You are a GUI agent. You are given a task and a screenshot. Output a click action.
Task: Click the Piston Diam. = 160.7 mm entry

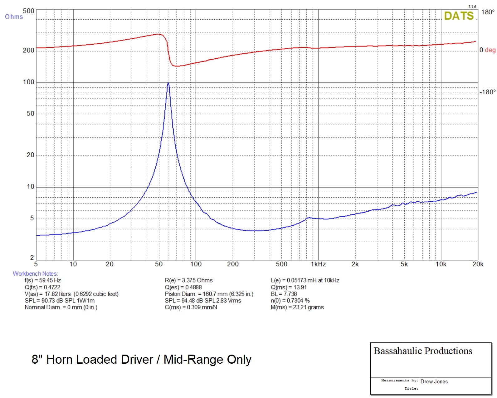click(x=209, y=294)
